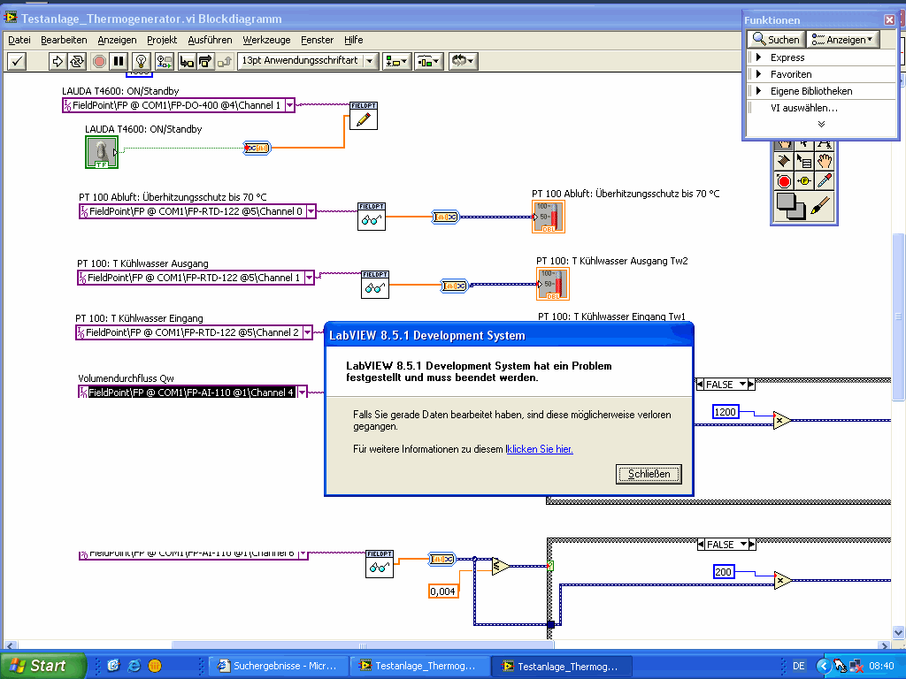
Task: Click the Run arrow toolbar button
Action: (58, 61)
